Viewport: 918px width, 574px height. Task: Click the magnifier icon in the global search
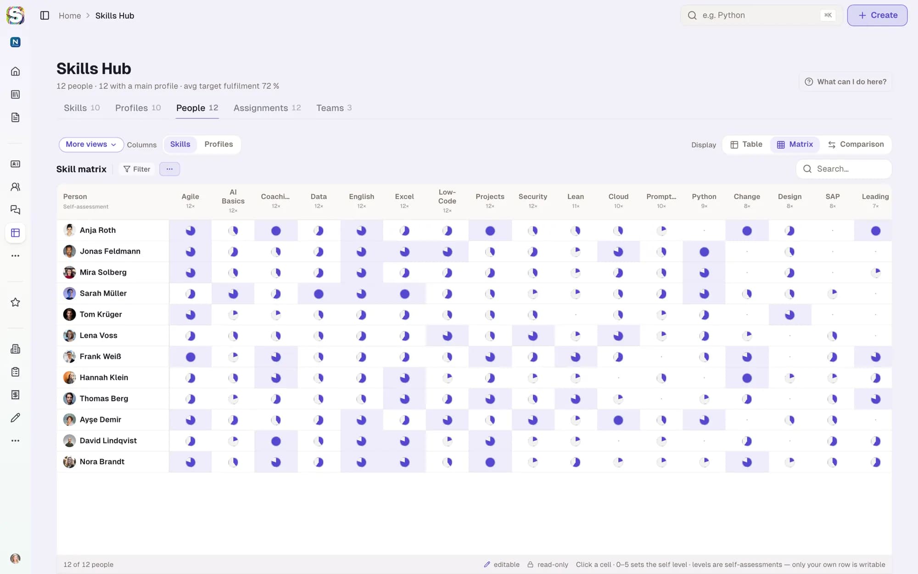pyautogui.click(x=692, y=16)
